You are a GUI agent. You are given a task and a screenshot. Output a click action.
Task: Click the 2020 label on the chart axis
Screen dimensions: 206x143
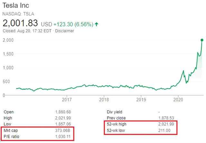point(178,100)
